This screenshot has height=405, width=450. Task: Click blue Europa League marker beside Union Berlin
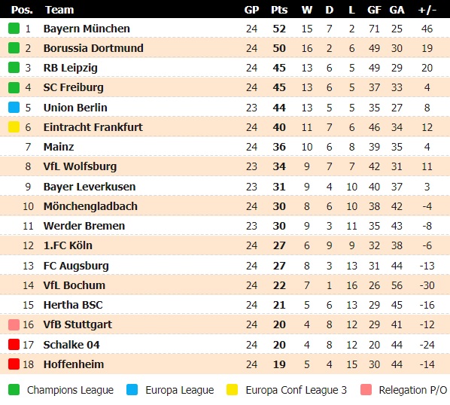point(14,108)
